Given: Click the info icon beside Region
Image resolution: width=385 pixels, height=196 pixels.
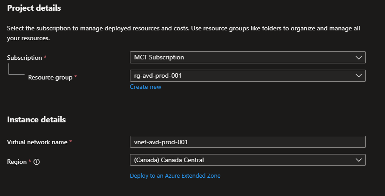Looking at the screenshot, I should [37, 162].
